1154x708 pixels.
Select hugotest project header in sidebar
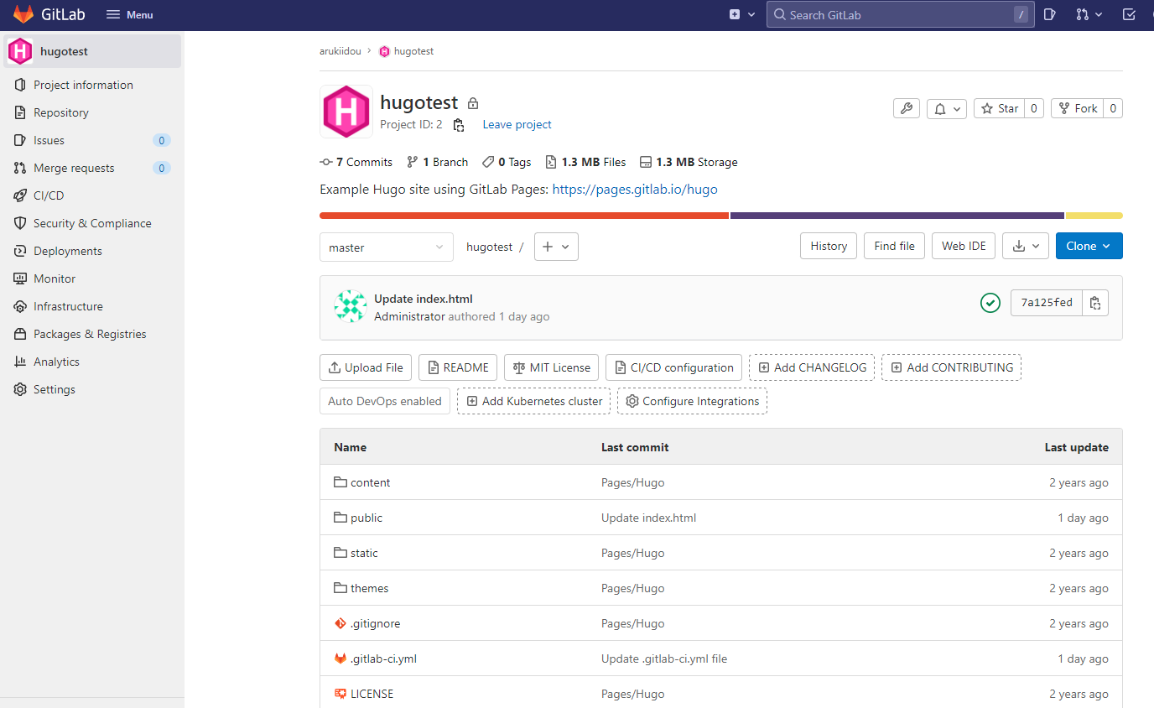click(92, 51)
